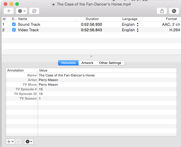Click the add track plus toolbar button
Screen dimensions: 181x147
pyautogui.click(x=9, y=11)
